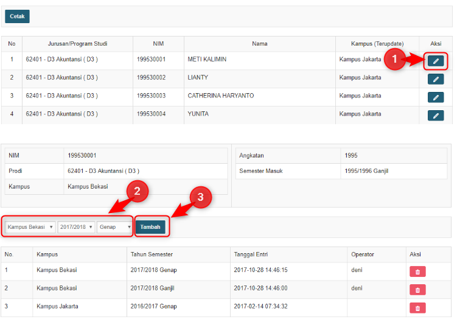The width and height of the screenshot is (457, 322).
Task: Open edit for YUNITA via pencil icon
Action: coord(436,116)
